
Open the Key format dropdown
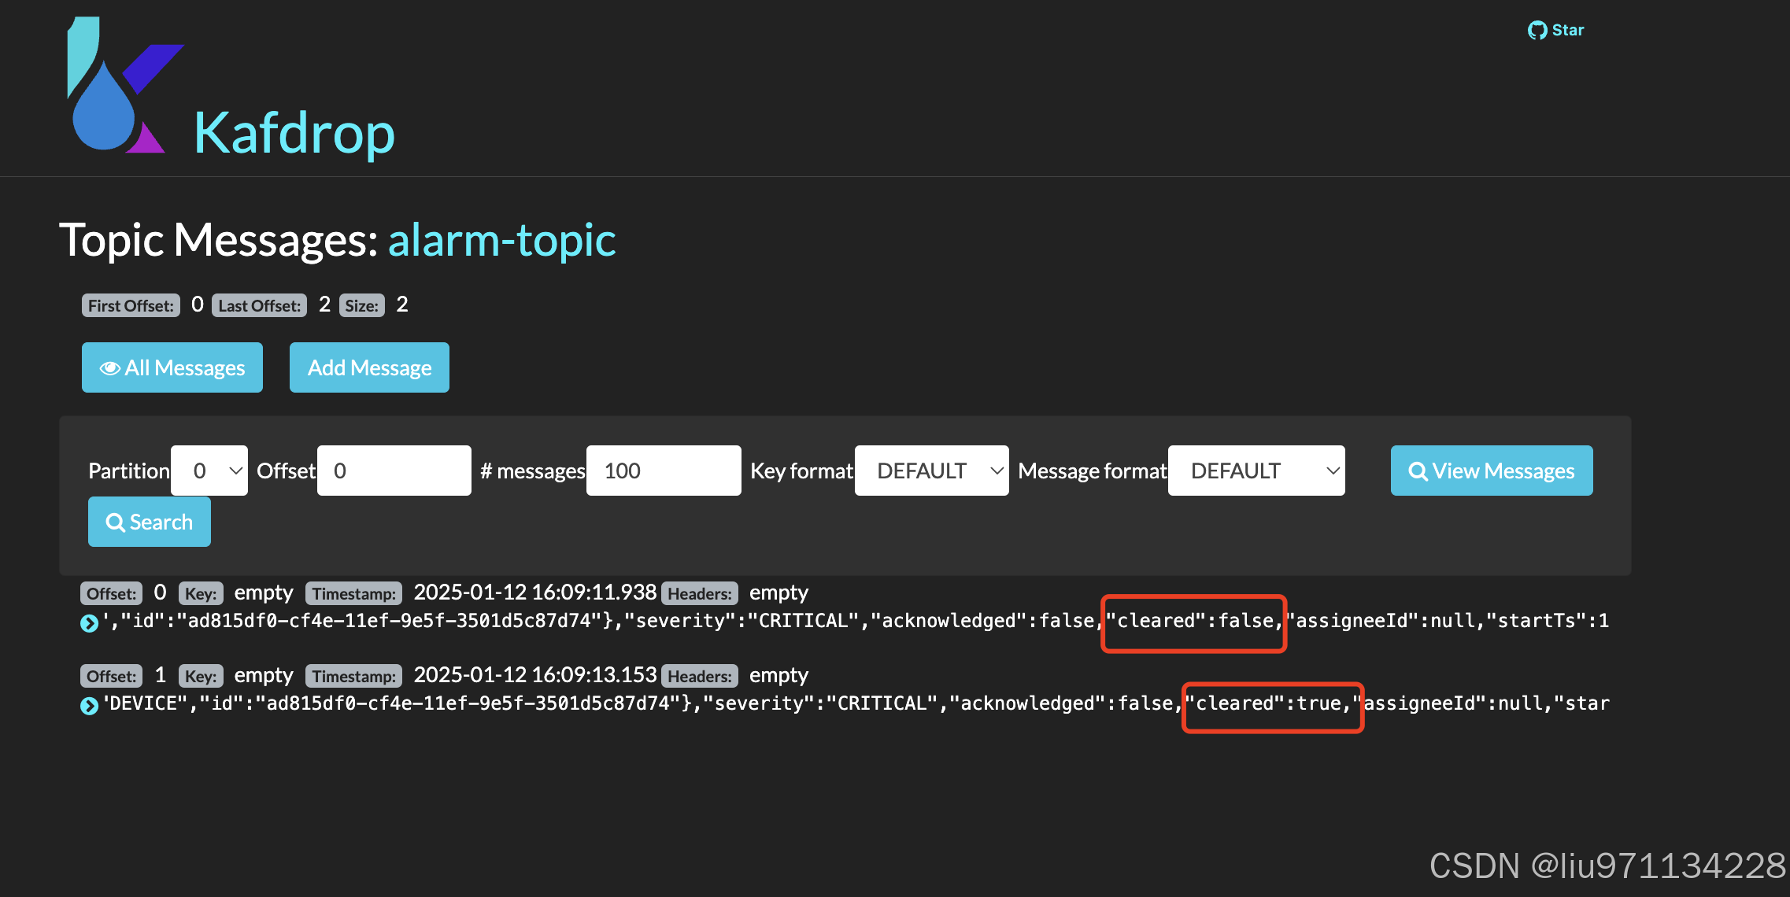(x=931, y=471)
